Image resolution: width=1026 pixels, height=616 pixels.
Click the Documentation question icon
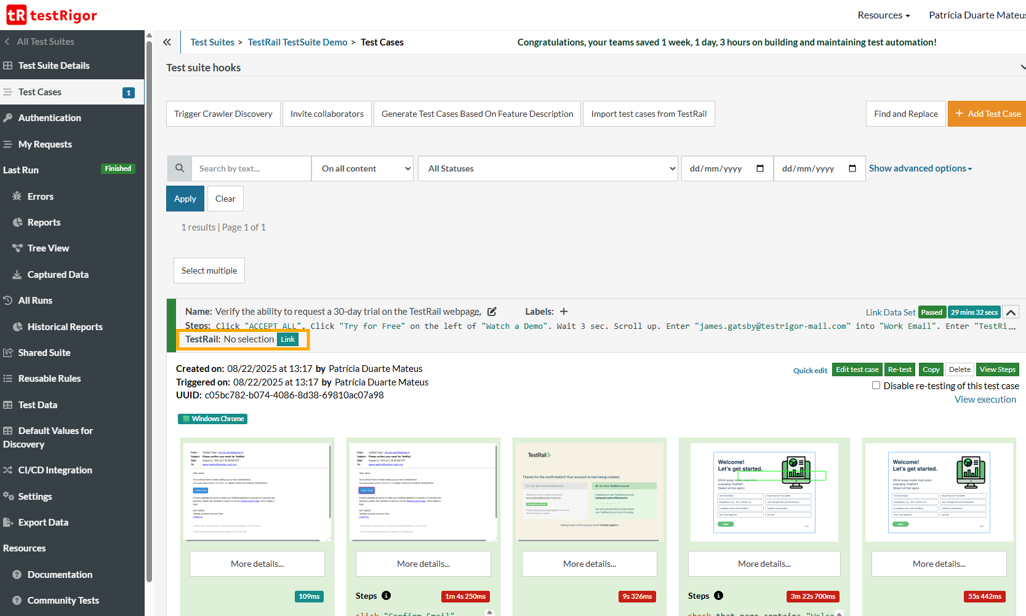(x=17, y=574)
